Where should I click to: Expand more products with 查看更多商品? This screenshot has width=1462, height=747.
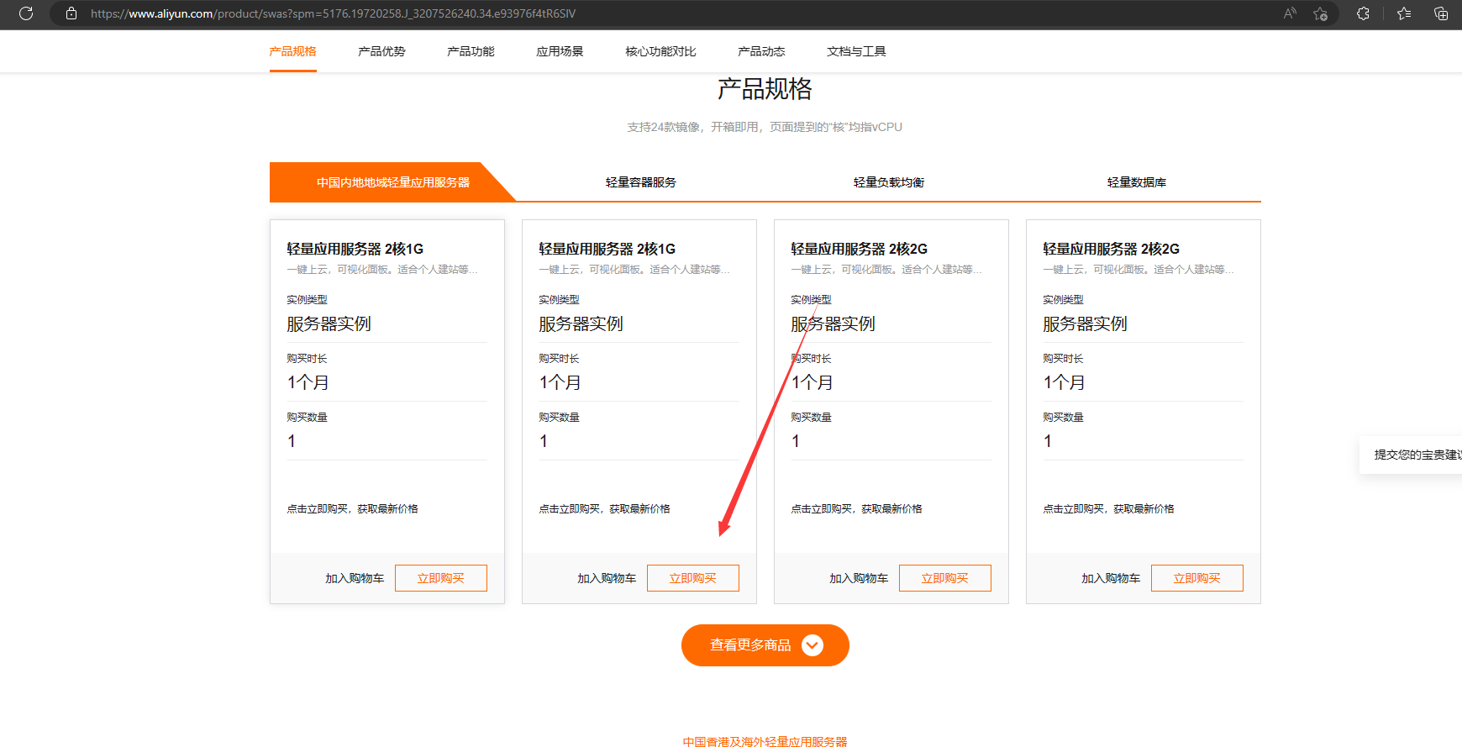coord(765,645)
